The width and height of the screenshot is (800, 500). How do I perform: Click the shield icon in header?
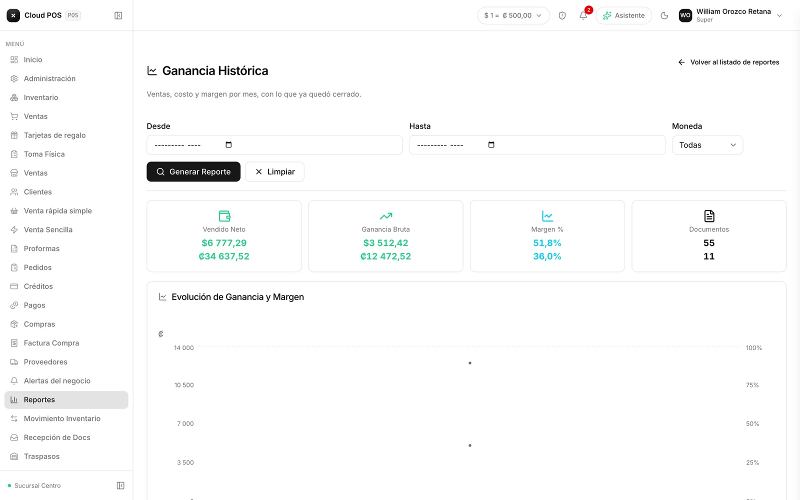click(x=562, y=15)
